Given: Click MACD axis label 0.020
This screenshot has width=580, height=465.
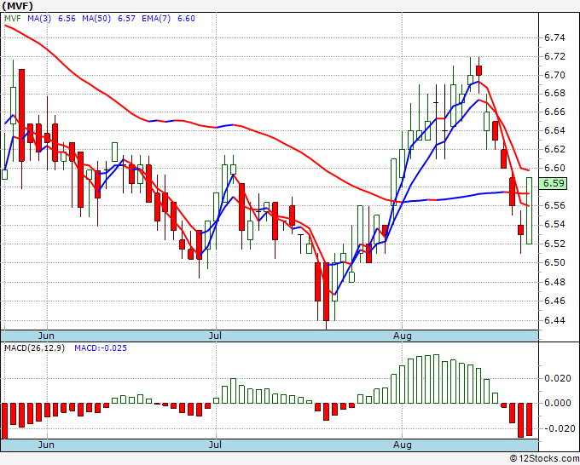Looking at the screenshot, I should 558,378.
